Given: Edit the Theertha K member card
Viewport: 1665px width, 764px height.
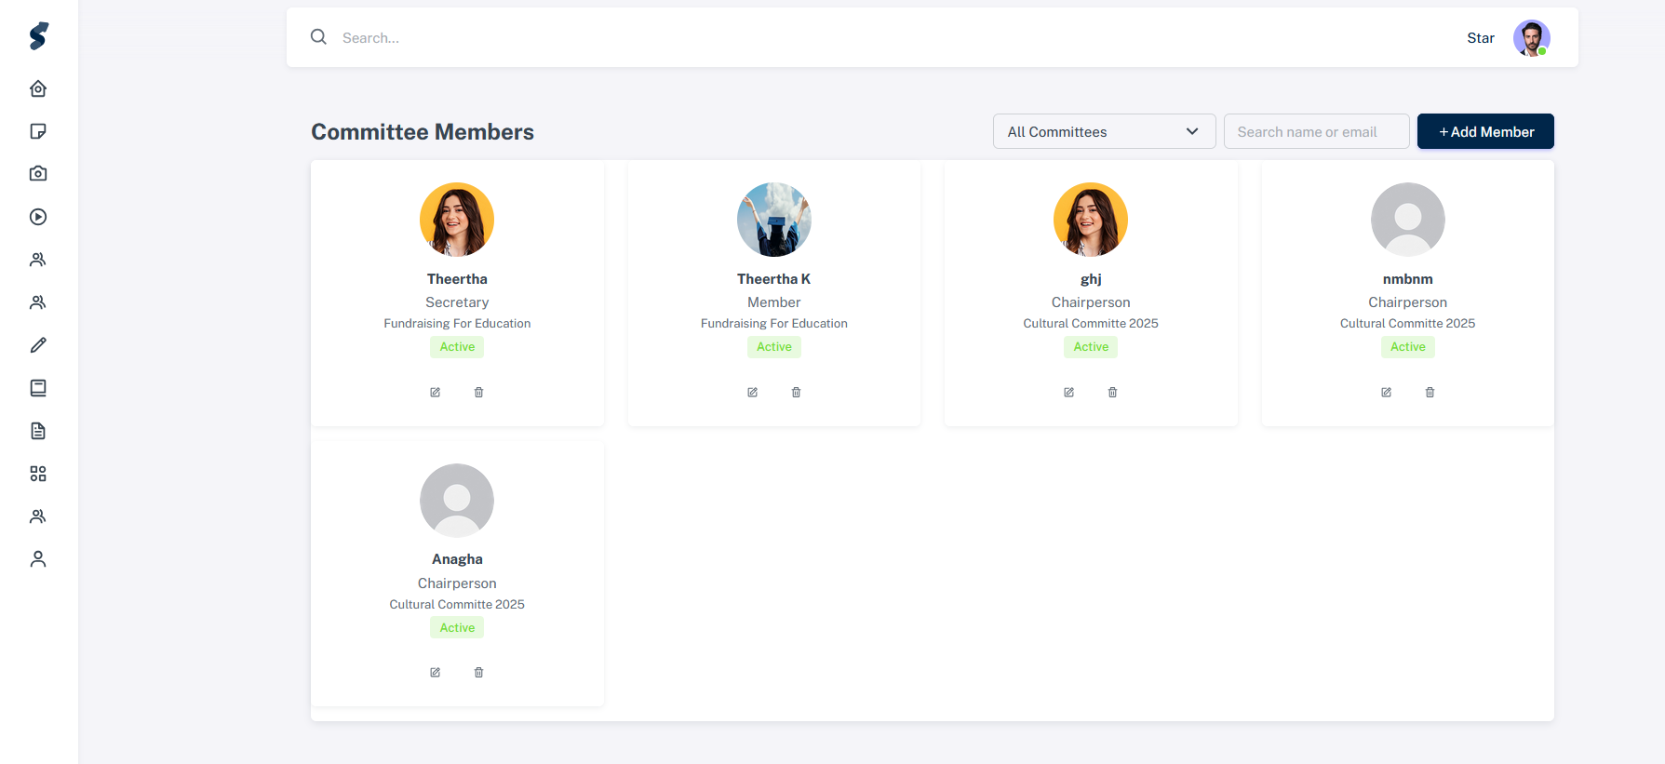Looking at the screenshot, I should (752, 393).
